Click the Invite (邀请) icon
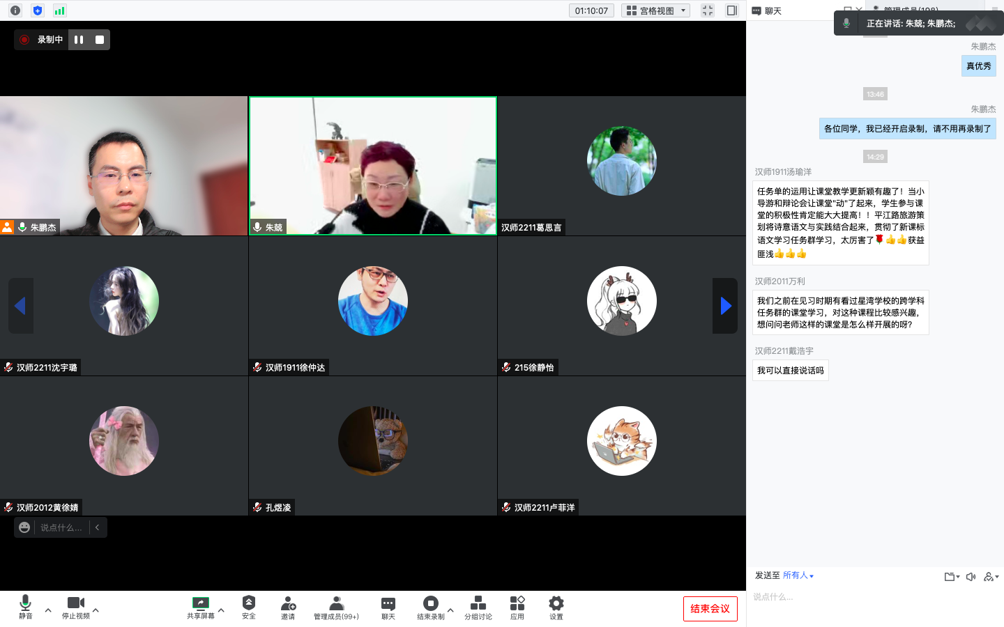Screen dimensions: 1004x627 (x=288, y=607)
